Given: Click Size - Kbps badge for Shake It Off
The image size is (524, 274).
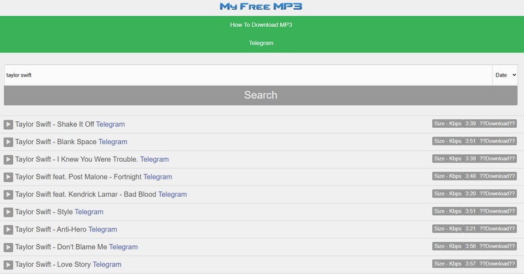Looking at the screenshot, I should tap(448, 123).
